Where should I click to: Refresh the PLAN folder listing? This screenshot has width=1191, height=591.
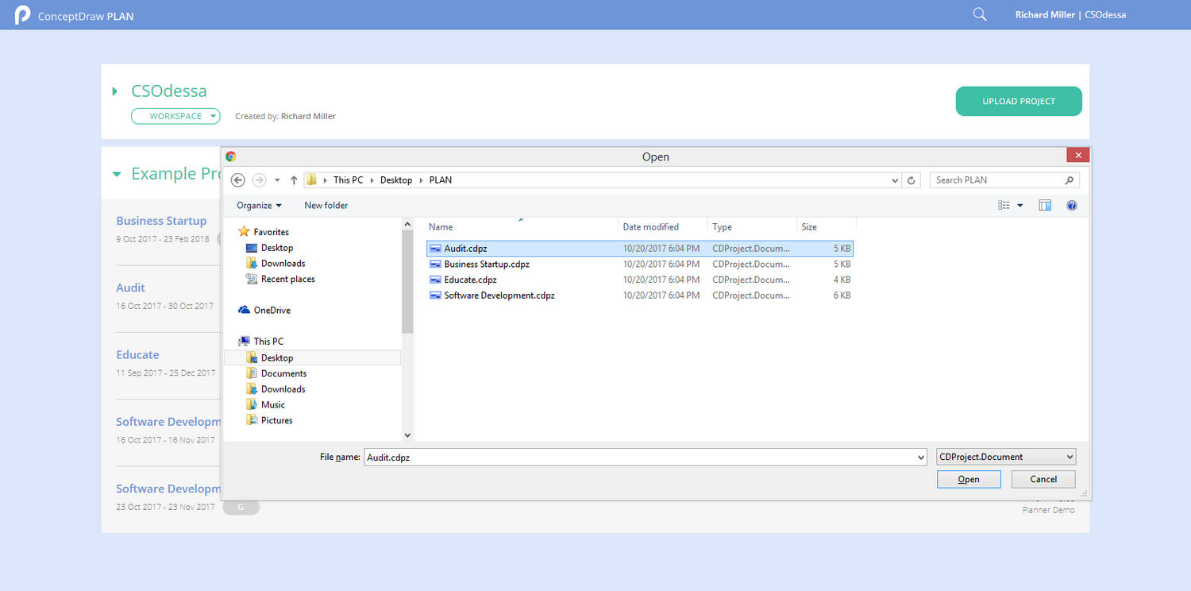912,180
